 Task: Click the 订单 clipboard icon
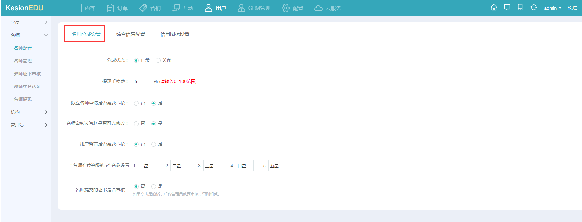point(110,8)
